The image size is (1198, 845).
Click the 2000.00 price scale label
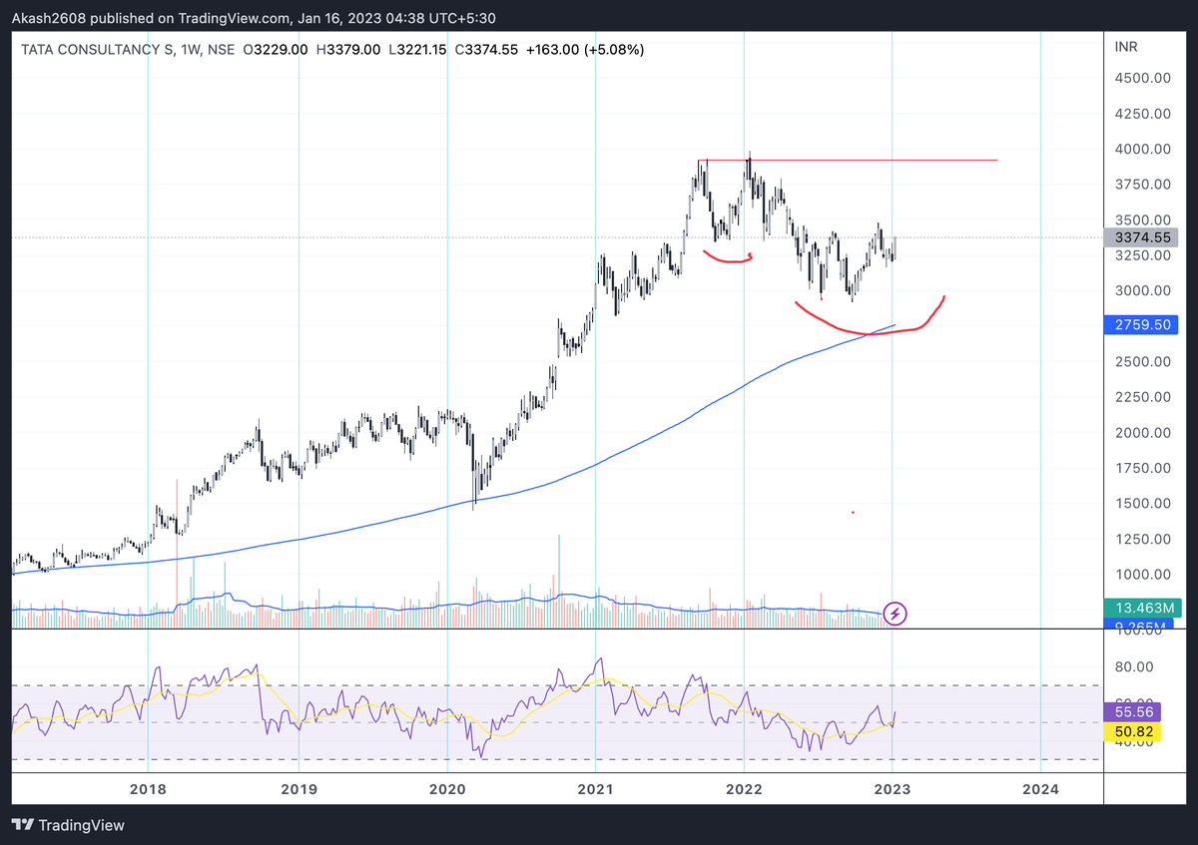[x=1142, y=432]
